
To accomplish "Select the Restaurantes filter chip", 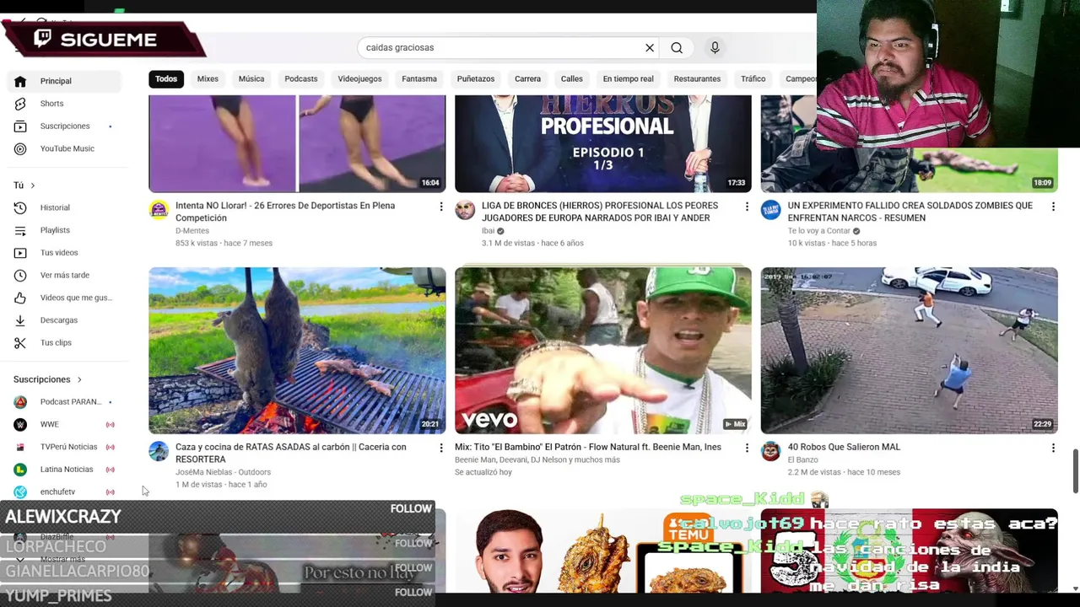I will [x=697, y=79].
